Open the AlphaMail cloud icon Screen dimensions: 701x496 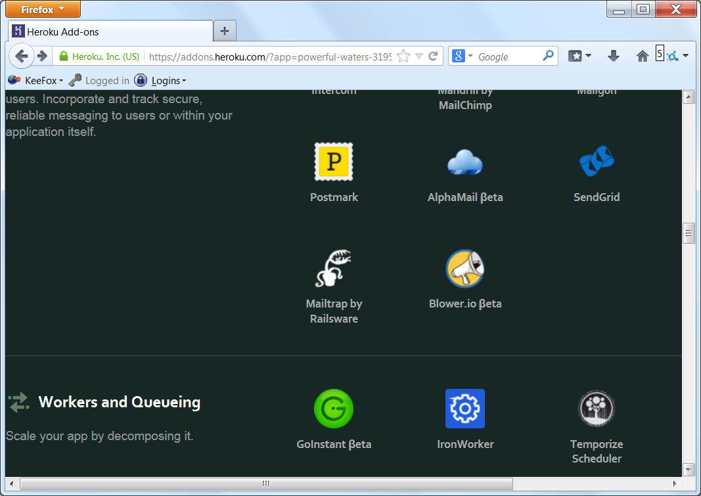[465, 162]
